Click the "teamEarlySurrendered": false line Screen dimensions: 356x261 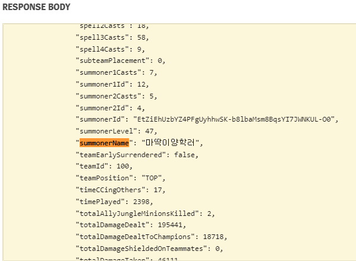[x=137, y=155]
